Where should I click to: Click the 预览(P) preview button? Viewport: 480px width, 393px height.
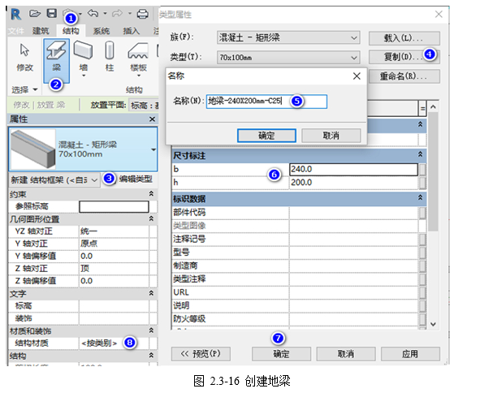[x=201, y=354]
